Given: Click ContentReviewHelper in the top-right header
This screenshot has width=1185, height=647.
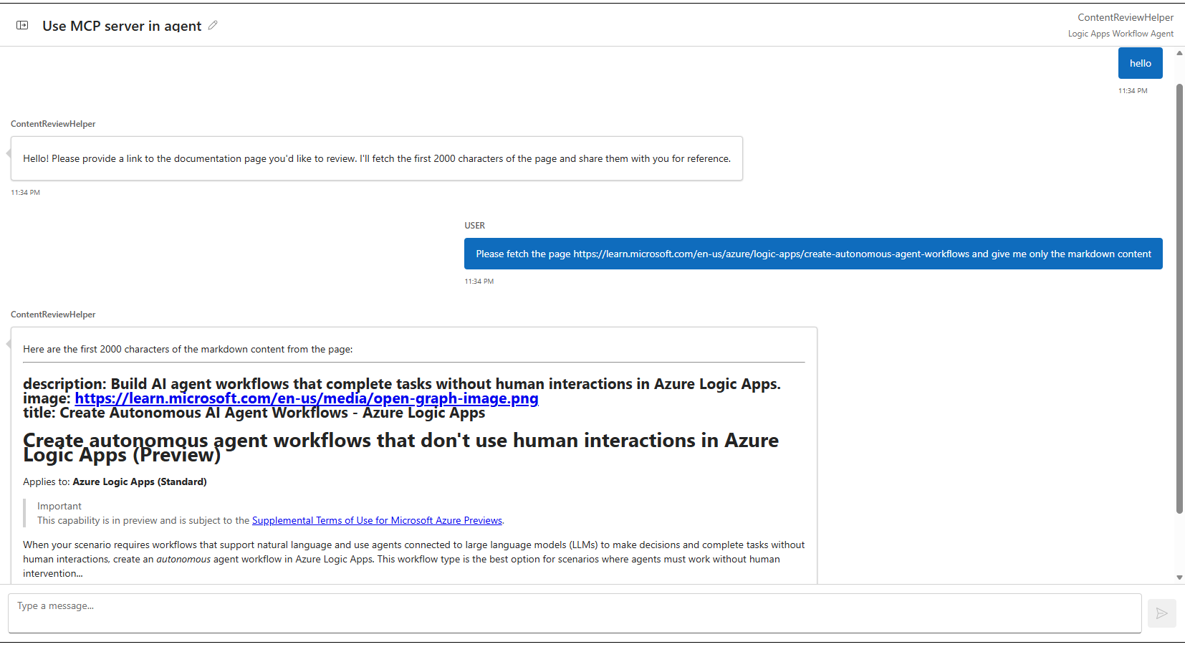Looking at the screenshot, I should pos(1126,16).
